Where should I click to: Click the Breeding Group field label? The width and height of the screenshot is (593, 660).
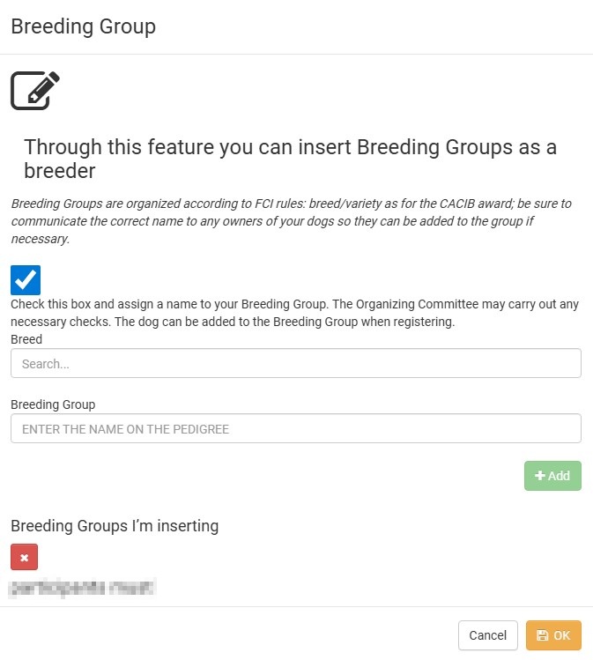click(53, 404)
